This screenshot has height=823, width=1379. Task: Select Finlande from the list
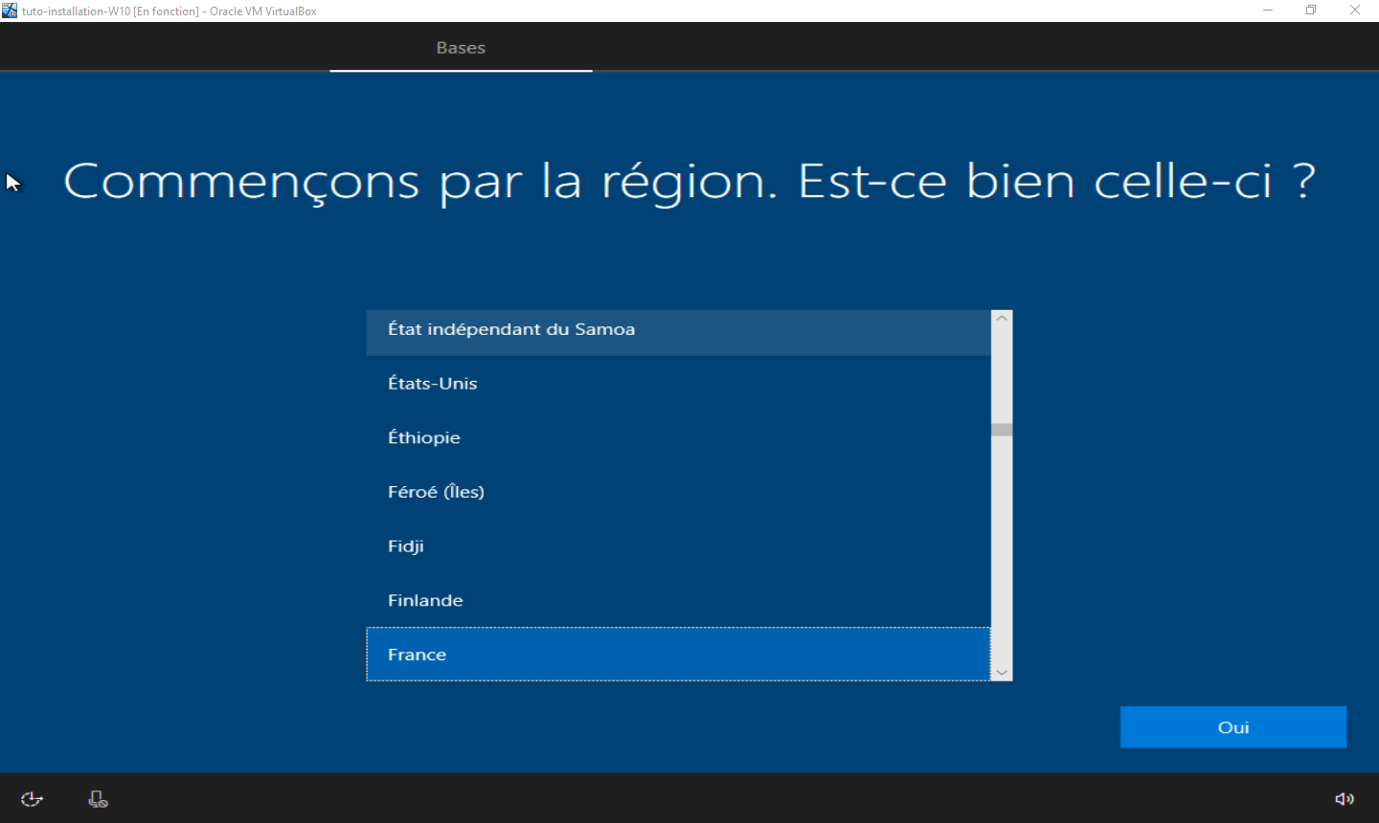click(678, 601)
